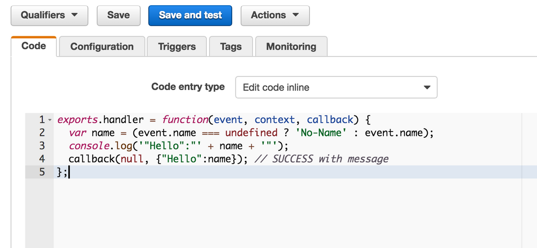Switch to the Configuration tab
Screen dimensions: 537x248
click(102, 47)
